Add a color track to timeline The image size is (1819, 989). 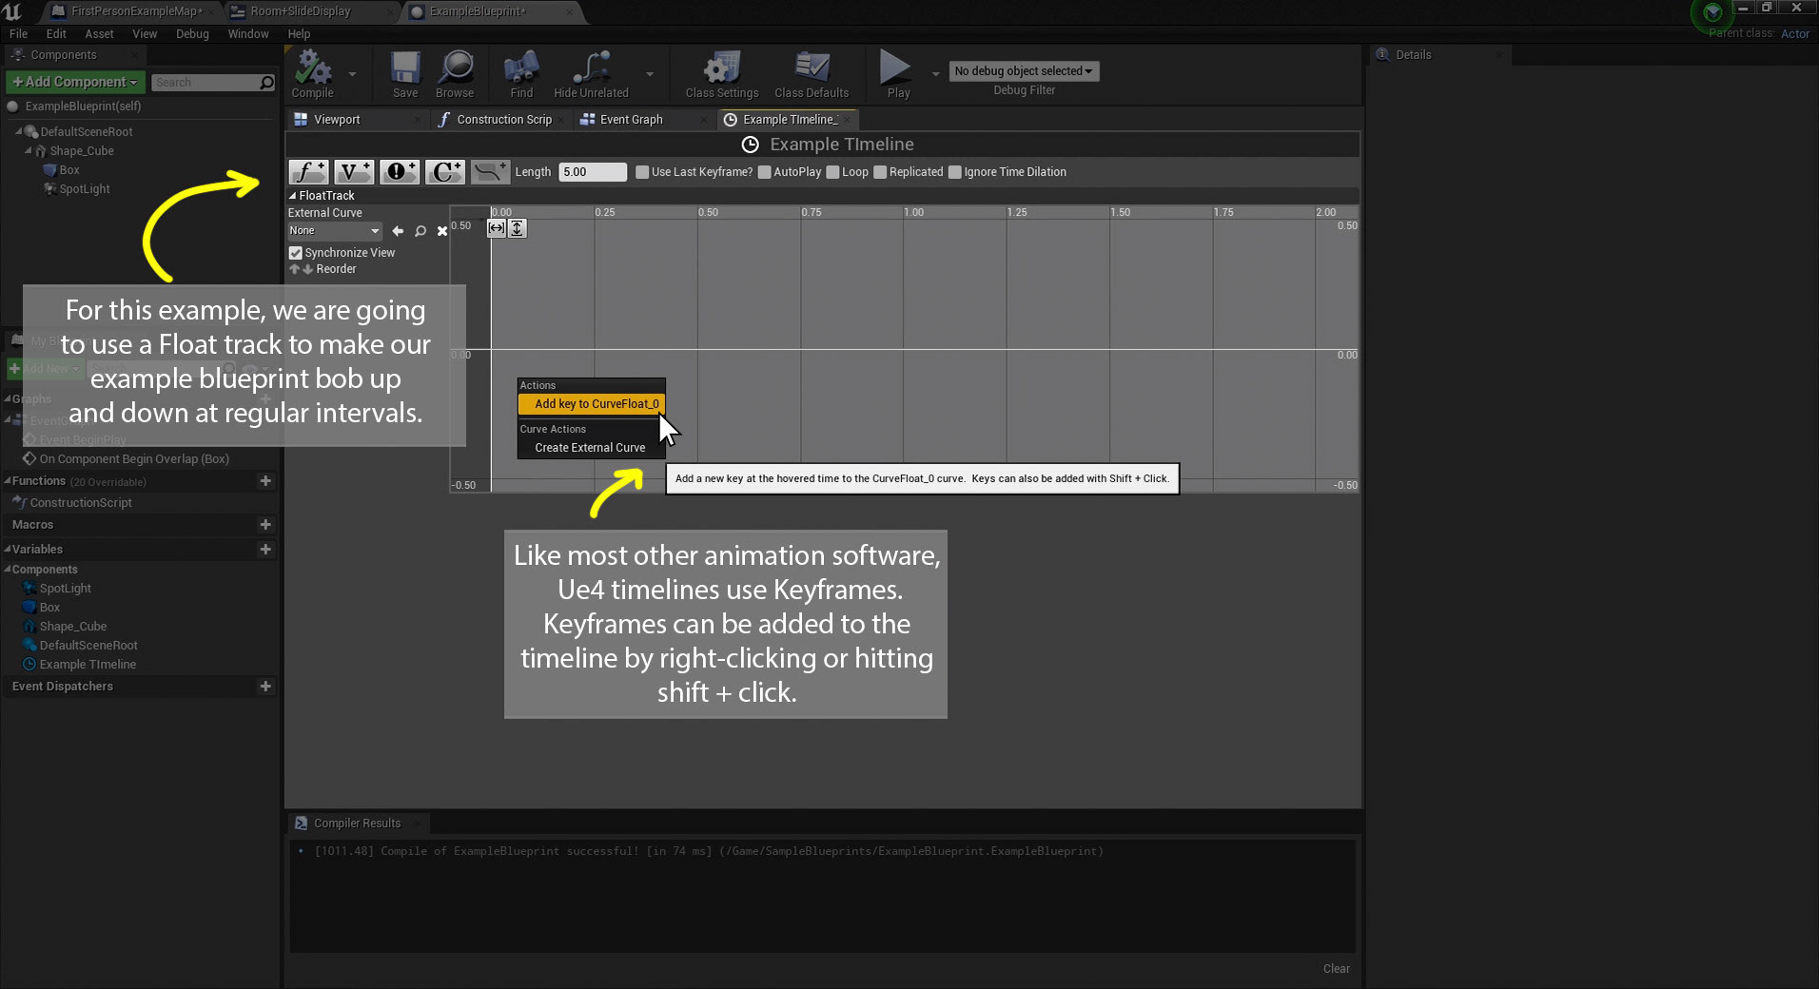445,172
